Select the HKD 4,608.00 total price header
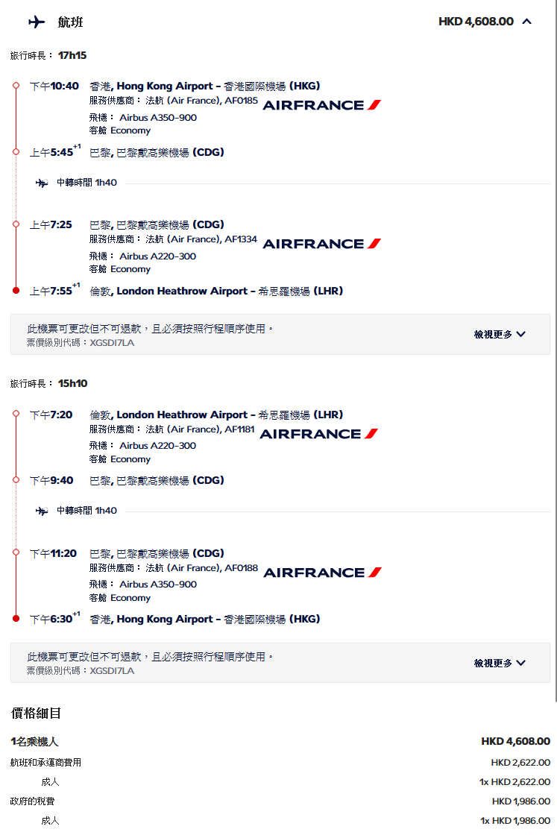The image size is (557, 835). [476, 22]
